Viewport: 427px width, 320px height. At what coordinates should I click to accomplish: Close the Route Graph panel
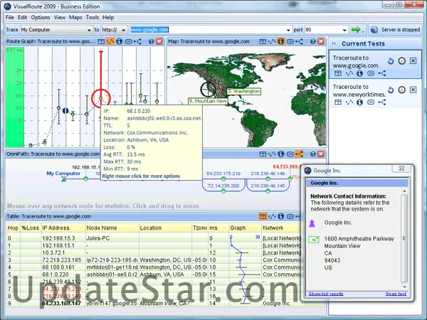159,41
